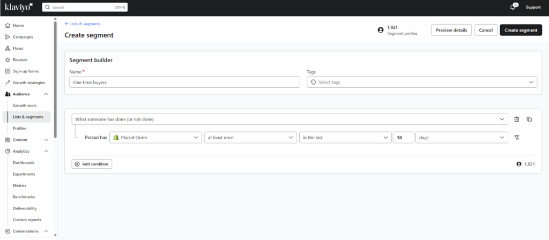The height and width of the screenshot is (240, 549).
Task: Go back via Lists & segments link
Action: [83, 24]
